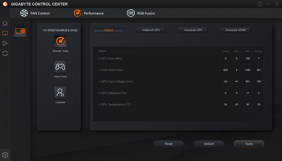Open the paper-plane arrow sidebar icon
This screenshot has width=282, height=161.
[x=5, y=43]
